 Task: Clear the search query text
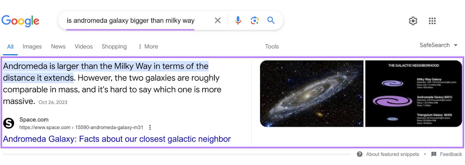tap(218, 20)
